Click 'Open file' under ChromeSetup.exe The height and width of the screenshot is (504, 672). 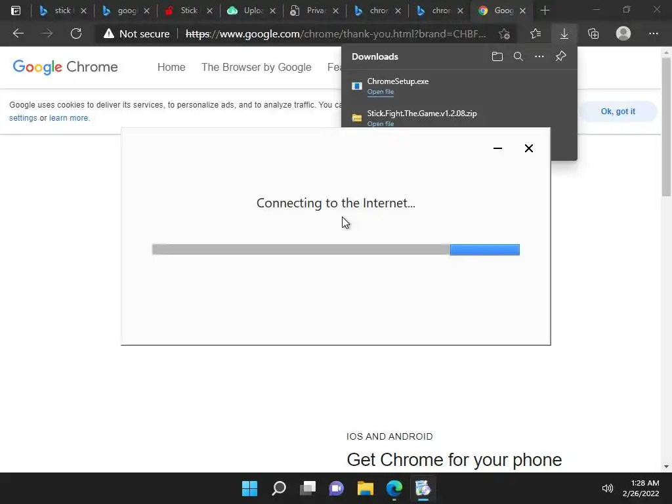(381, 92)
